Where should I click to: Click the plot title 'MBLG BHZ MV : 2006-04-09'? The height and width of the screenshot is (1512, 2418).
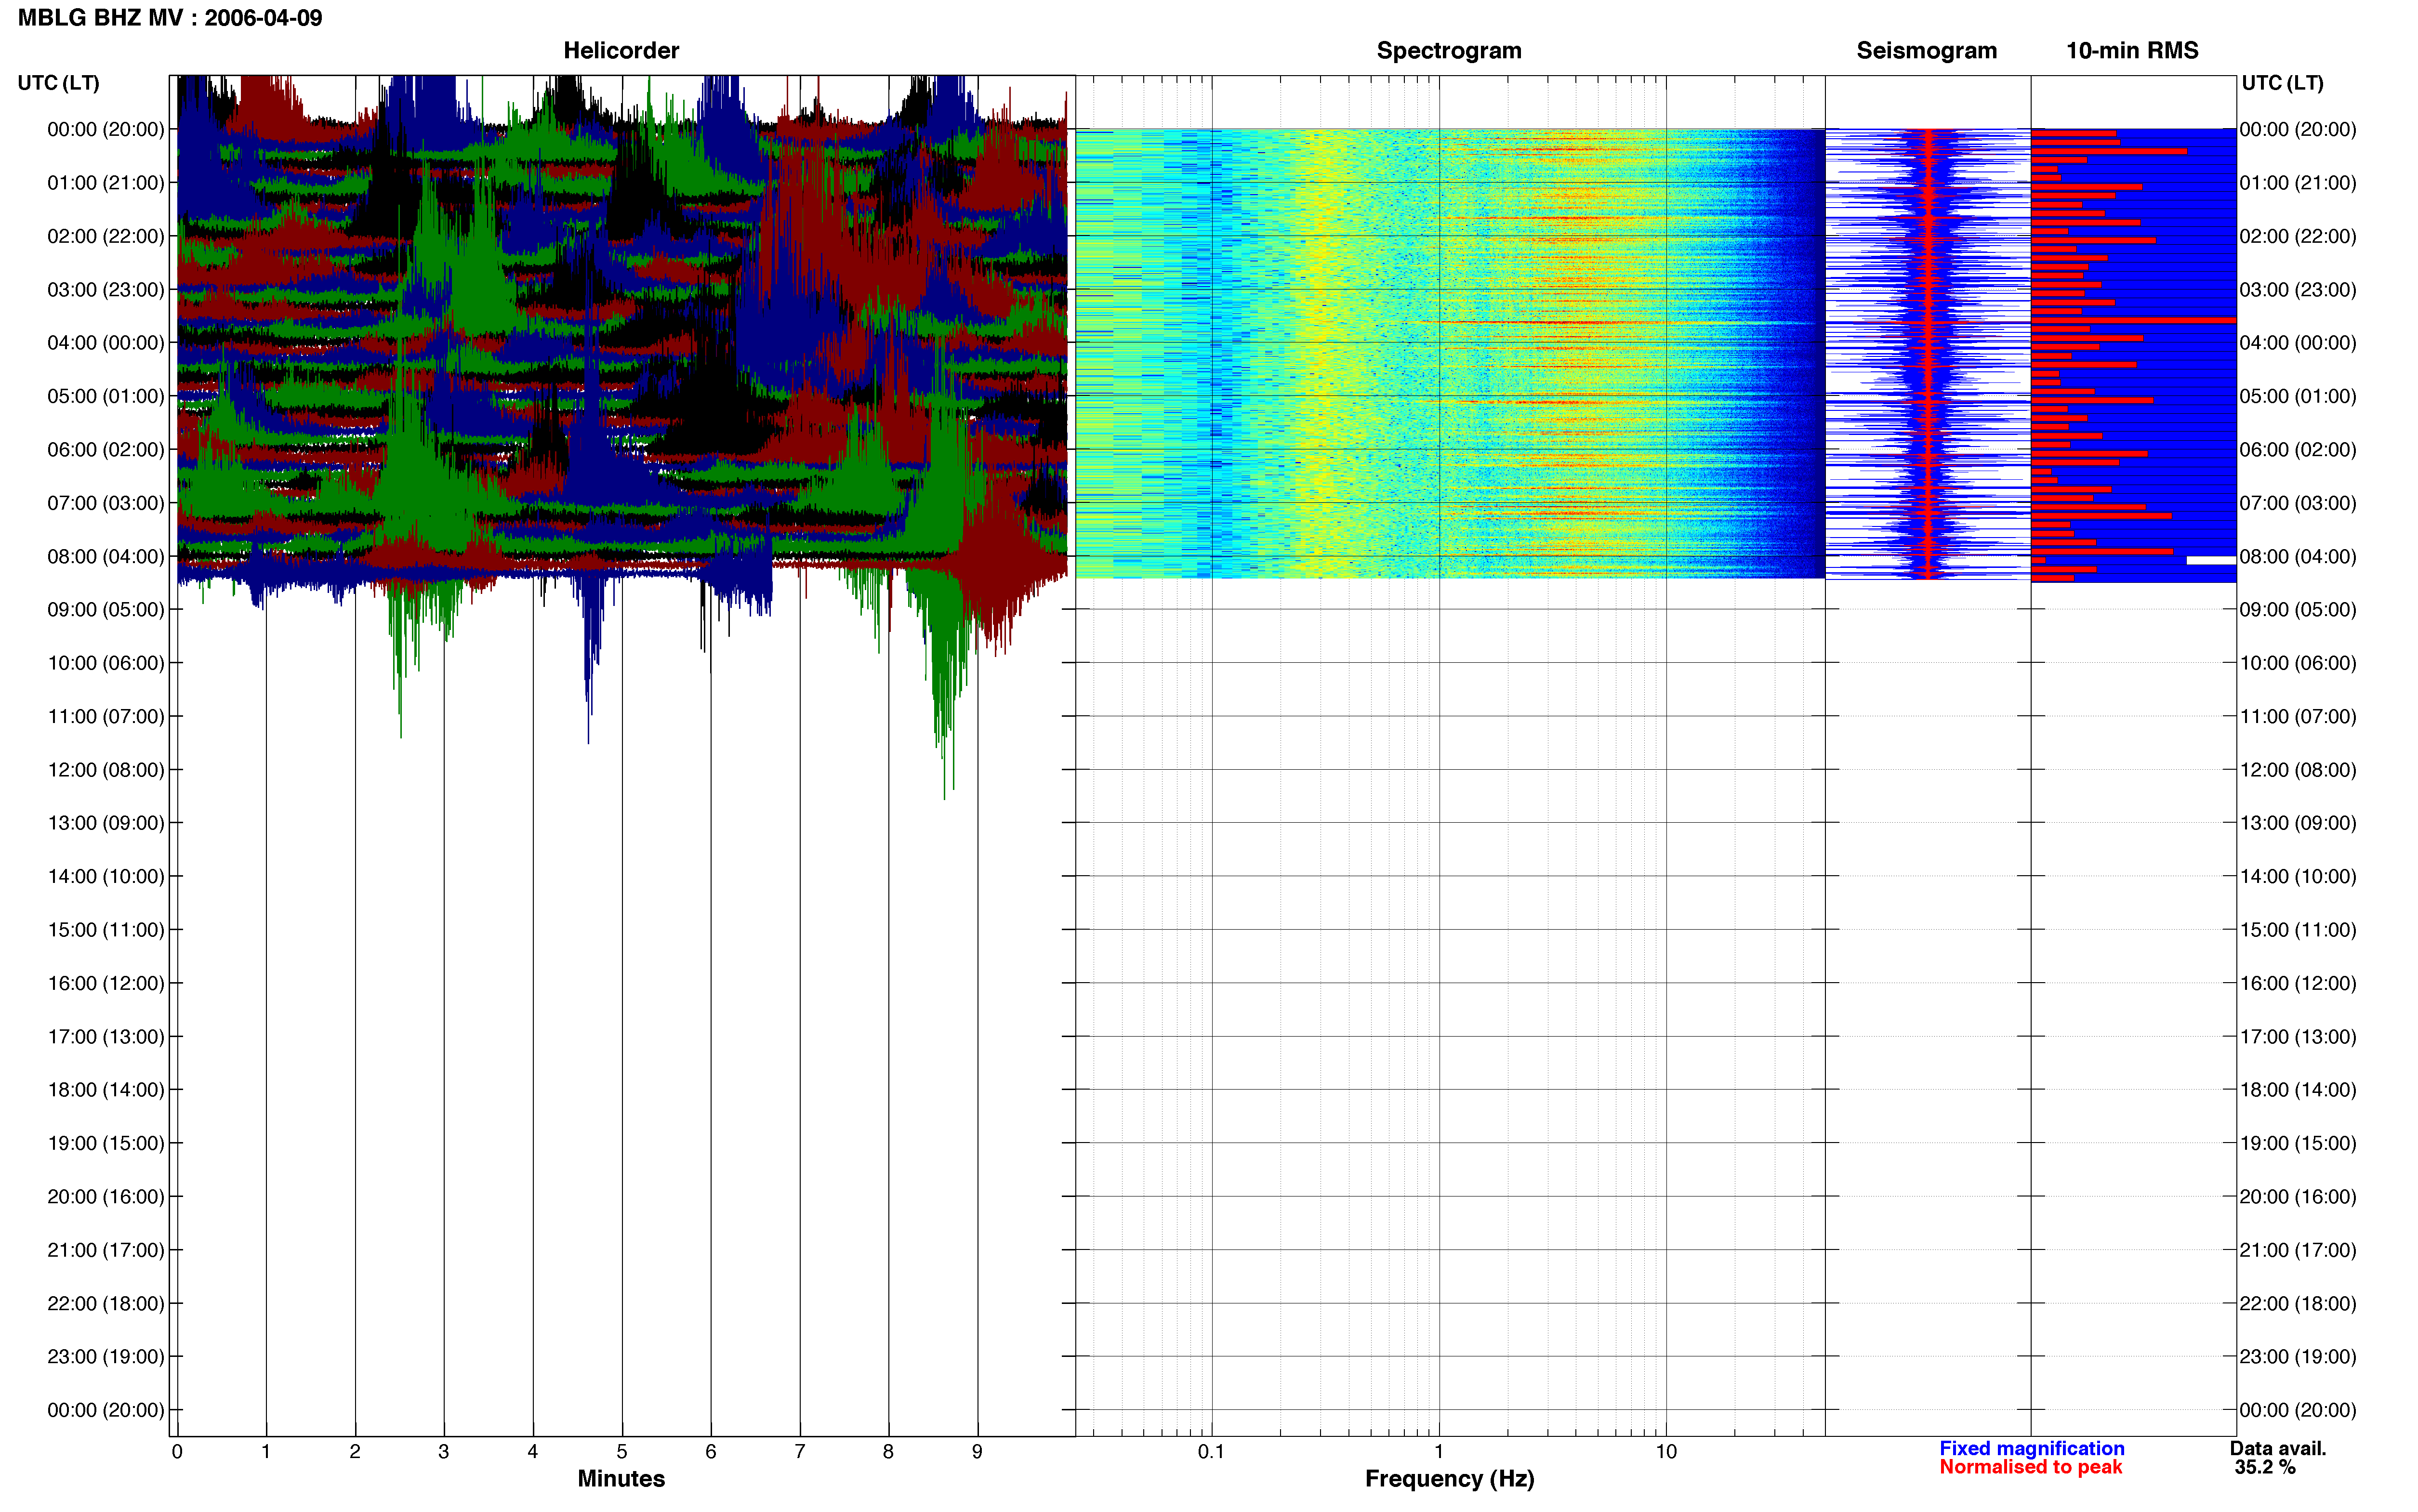(x=170, y=18)
